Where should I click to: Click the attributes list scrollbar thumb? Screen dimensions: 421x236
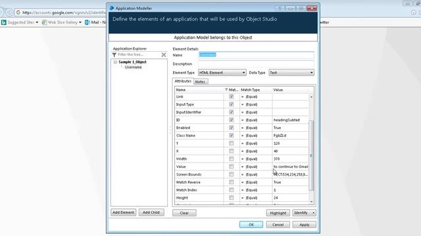point(311,155)
